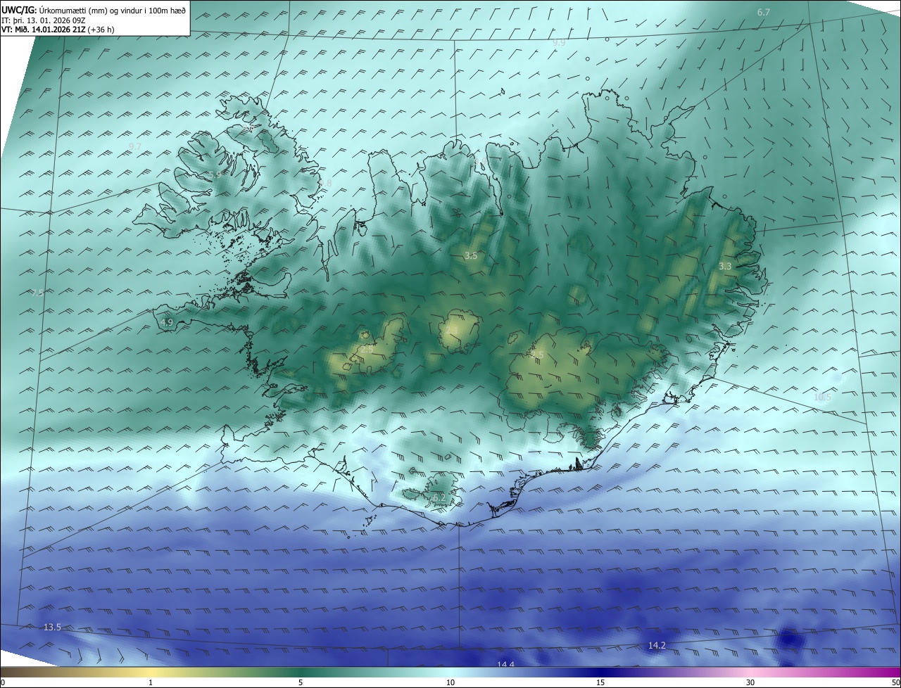Click the 6.2 value label on the map
Image resolution: width=901 pixels, height=688 pixels.
[439, 498]
